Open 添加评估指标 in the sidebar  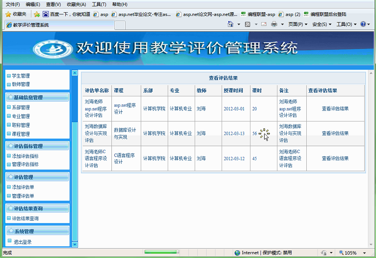point(25,156)
